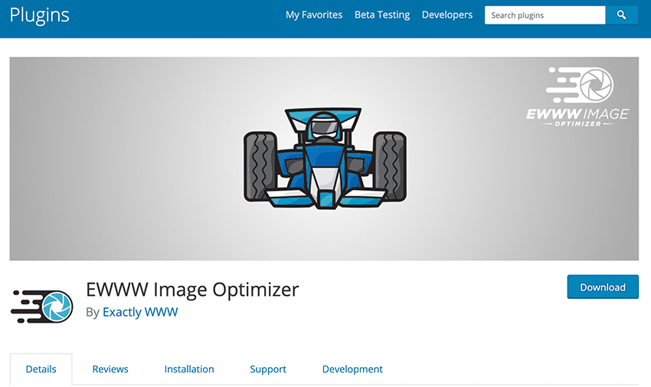Open the Beta Testing menu item
Viewport: 651px width, 387px height.
tap(382, 15)
